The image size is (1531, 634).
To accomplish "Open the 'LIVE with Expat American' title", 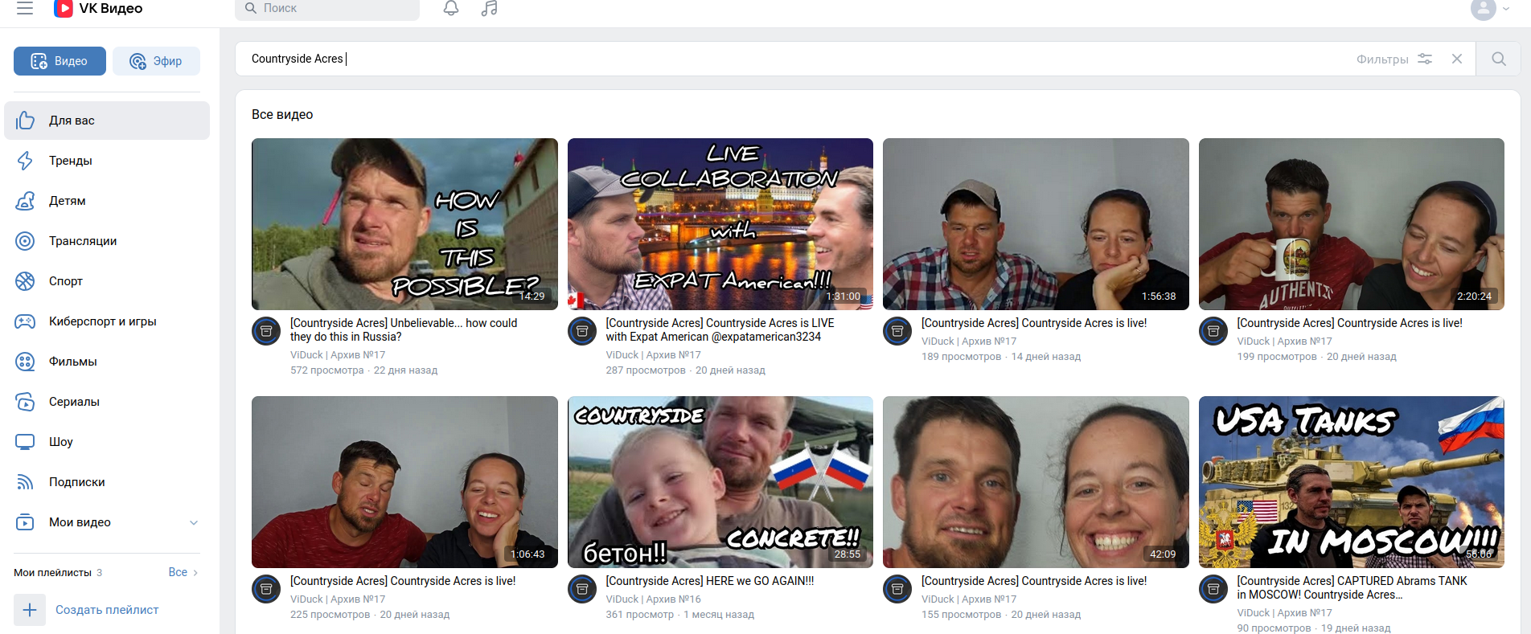I will coord(720,329).
